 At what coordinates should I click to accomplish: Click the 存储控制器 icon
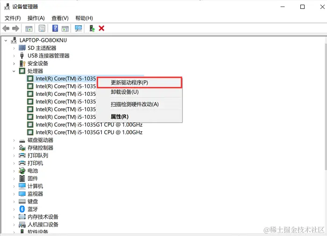22,148
